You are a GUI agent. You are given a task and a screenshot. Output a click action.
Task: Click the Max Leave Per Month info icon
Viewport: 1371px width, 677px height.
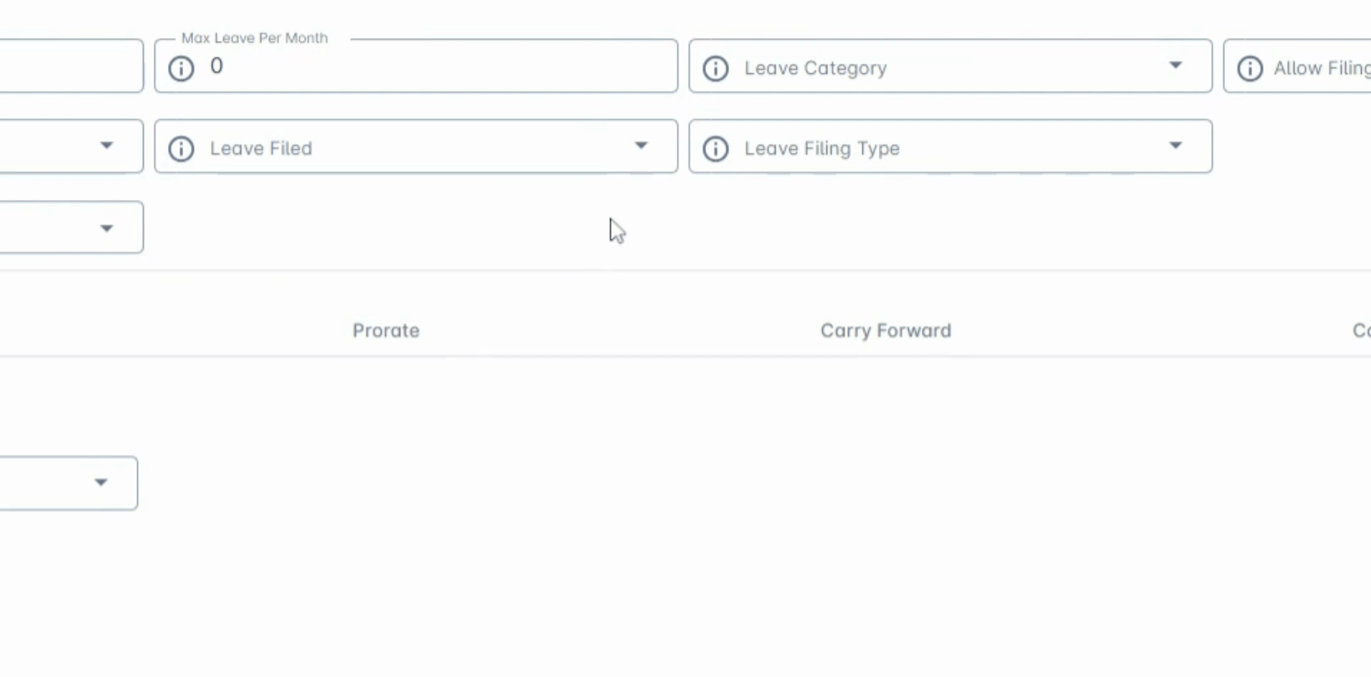pyautogui.click(x=181, y=68)
